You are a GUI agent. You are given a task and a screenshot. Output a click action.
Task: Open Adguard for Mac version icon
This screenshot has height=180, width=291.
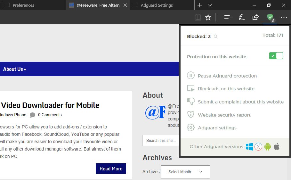coord(258,147)
